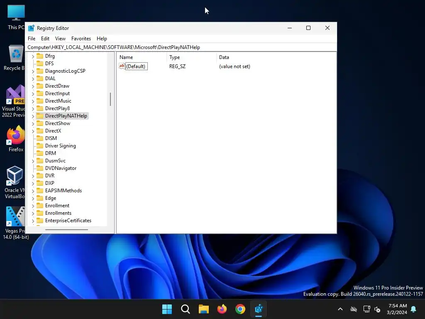The image size is (425, 319).
Task: Click the registry path address bar
Action: [x=181, y=47]
